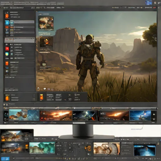
Task: Open the orange helmet thumbnail in the viewport
Action: (x=47, y=42)
